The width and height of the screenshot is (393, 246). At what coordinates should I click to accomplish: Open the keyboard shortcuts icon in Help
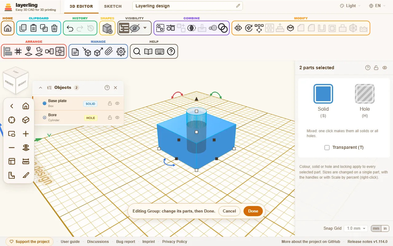[x=160, y=52]
